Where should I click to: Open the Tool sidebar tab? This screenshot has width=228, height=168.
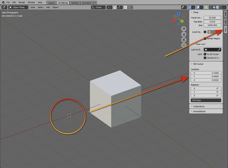225,21
